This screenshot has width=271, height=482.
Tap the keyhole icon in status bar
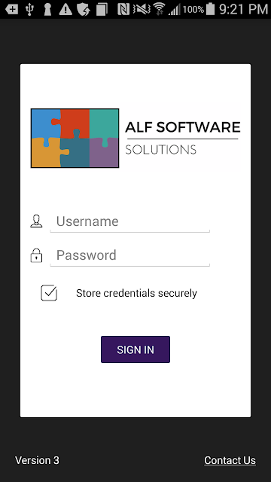[47, 9]
